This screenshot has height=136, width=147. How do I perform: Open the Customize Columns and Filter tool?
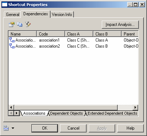pos(28,24)
